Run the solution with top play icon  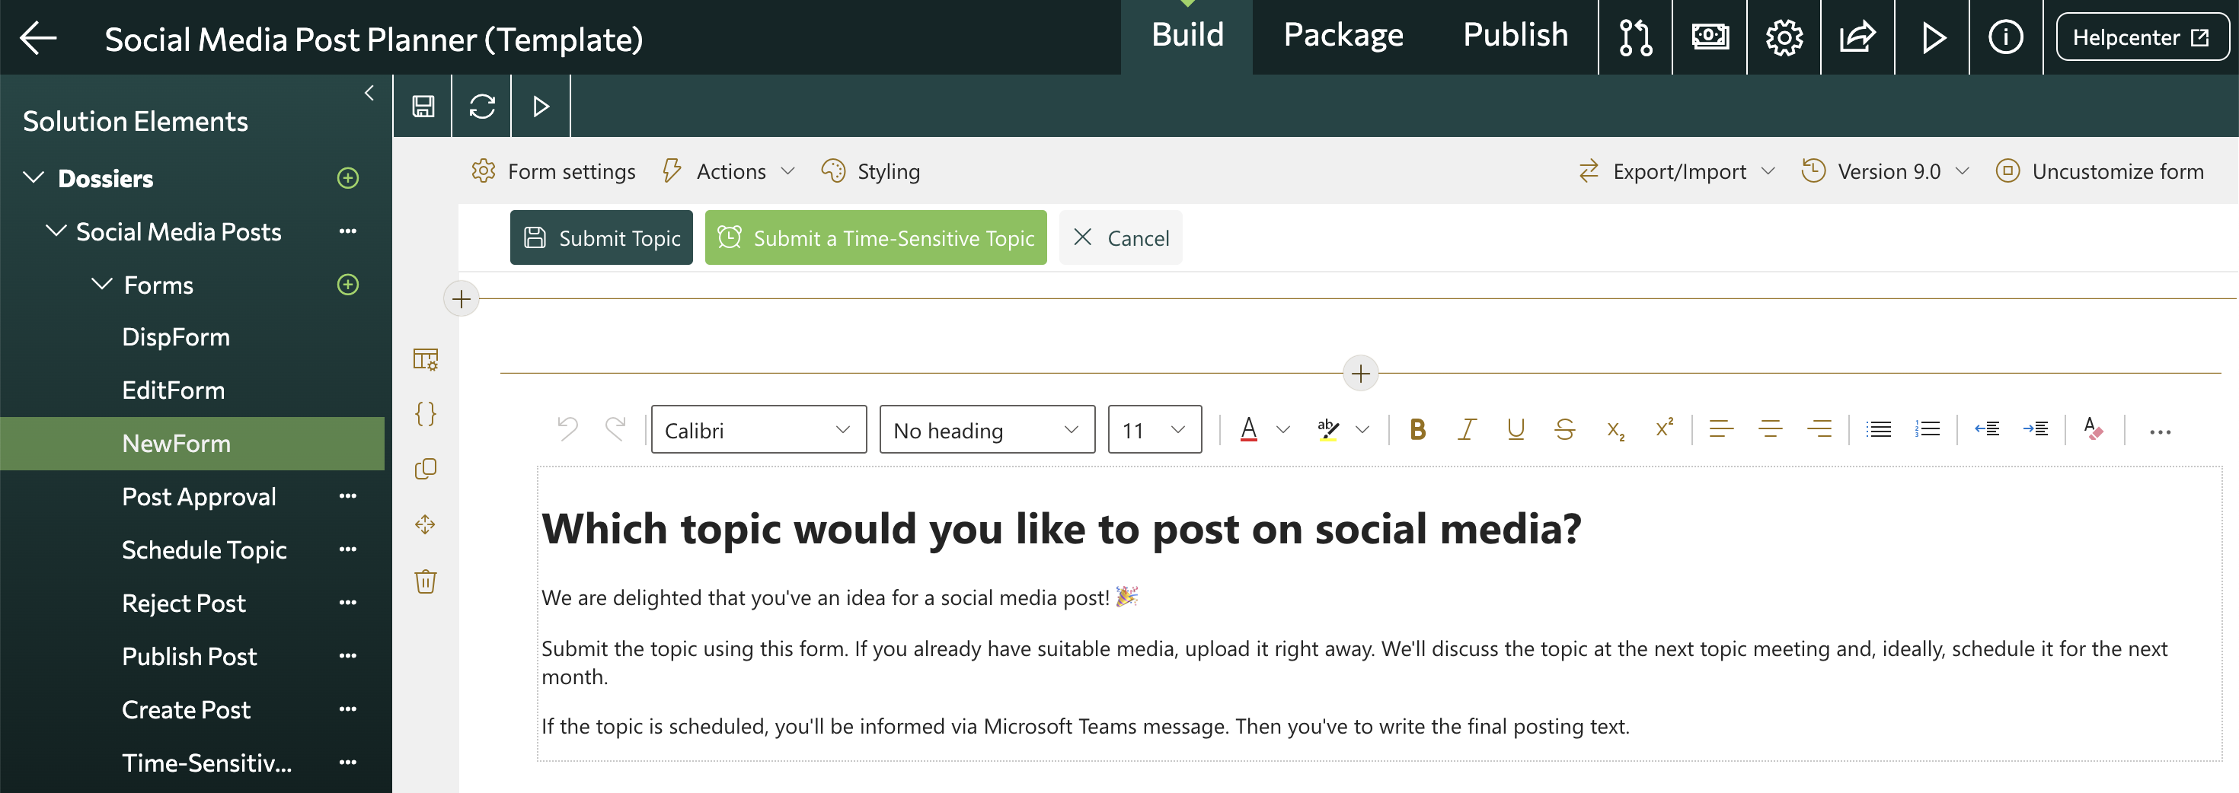[1932, 37]
